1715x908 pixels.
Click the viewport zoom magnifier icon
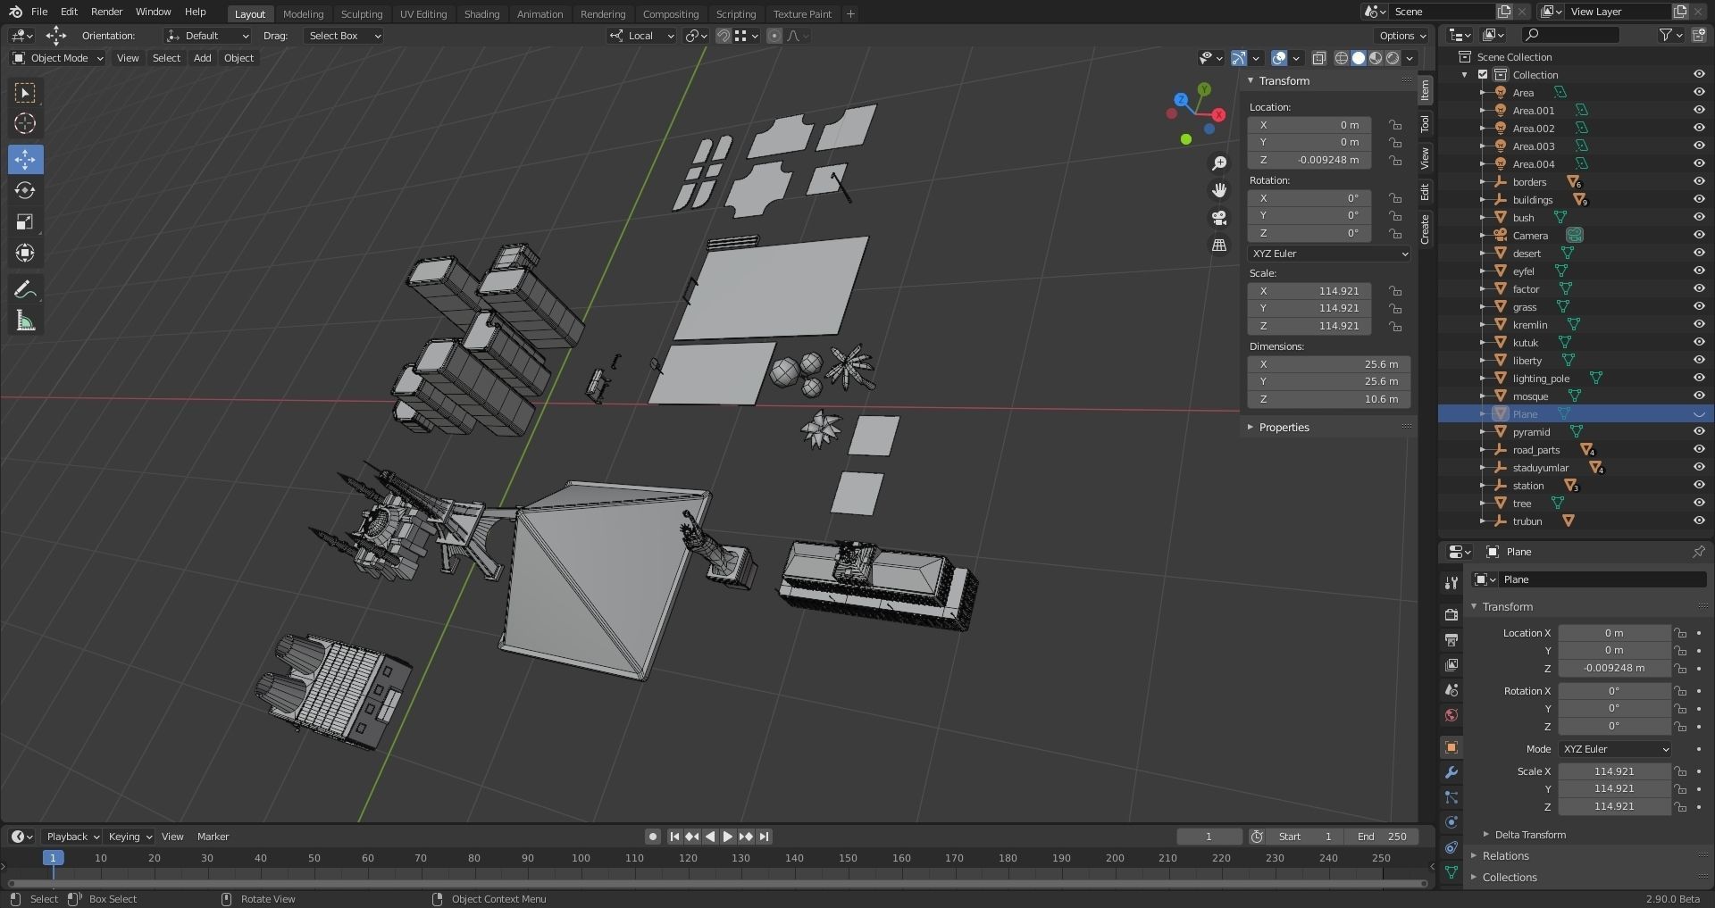[1219, 163]
